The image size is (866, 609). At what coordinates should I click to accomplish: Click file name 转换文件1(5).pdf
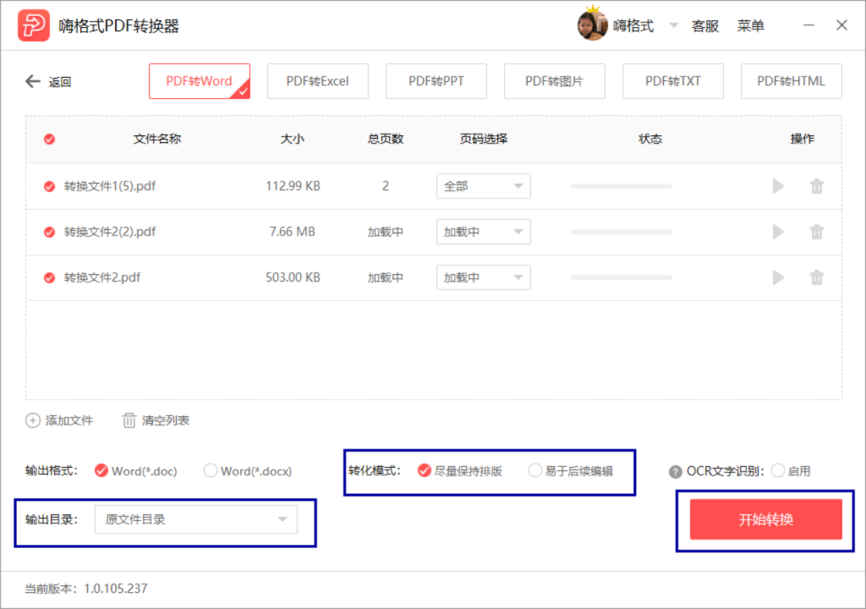pos(109,186)
